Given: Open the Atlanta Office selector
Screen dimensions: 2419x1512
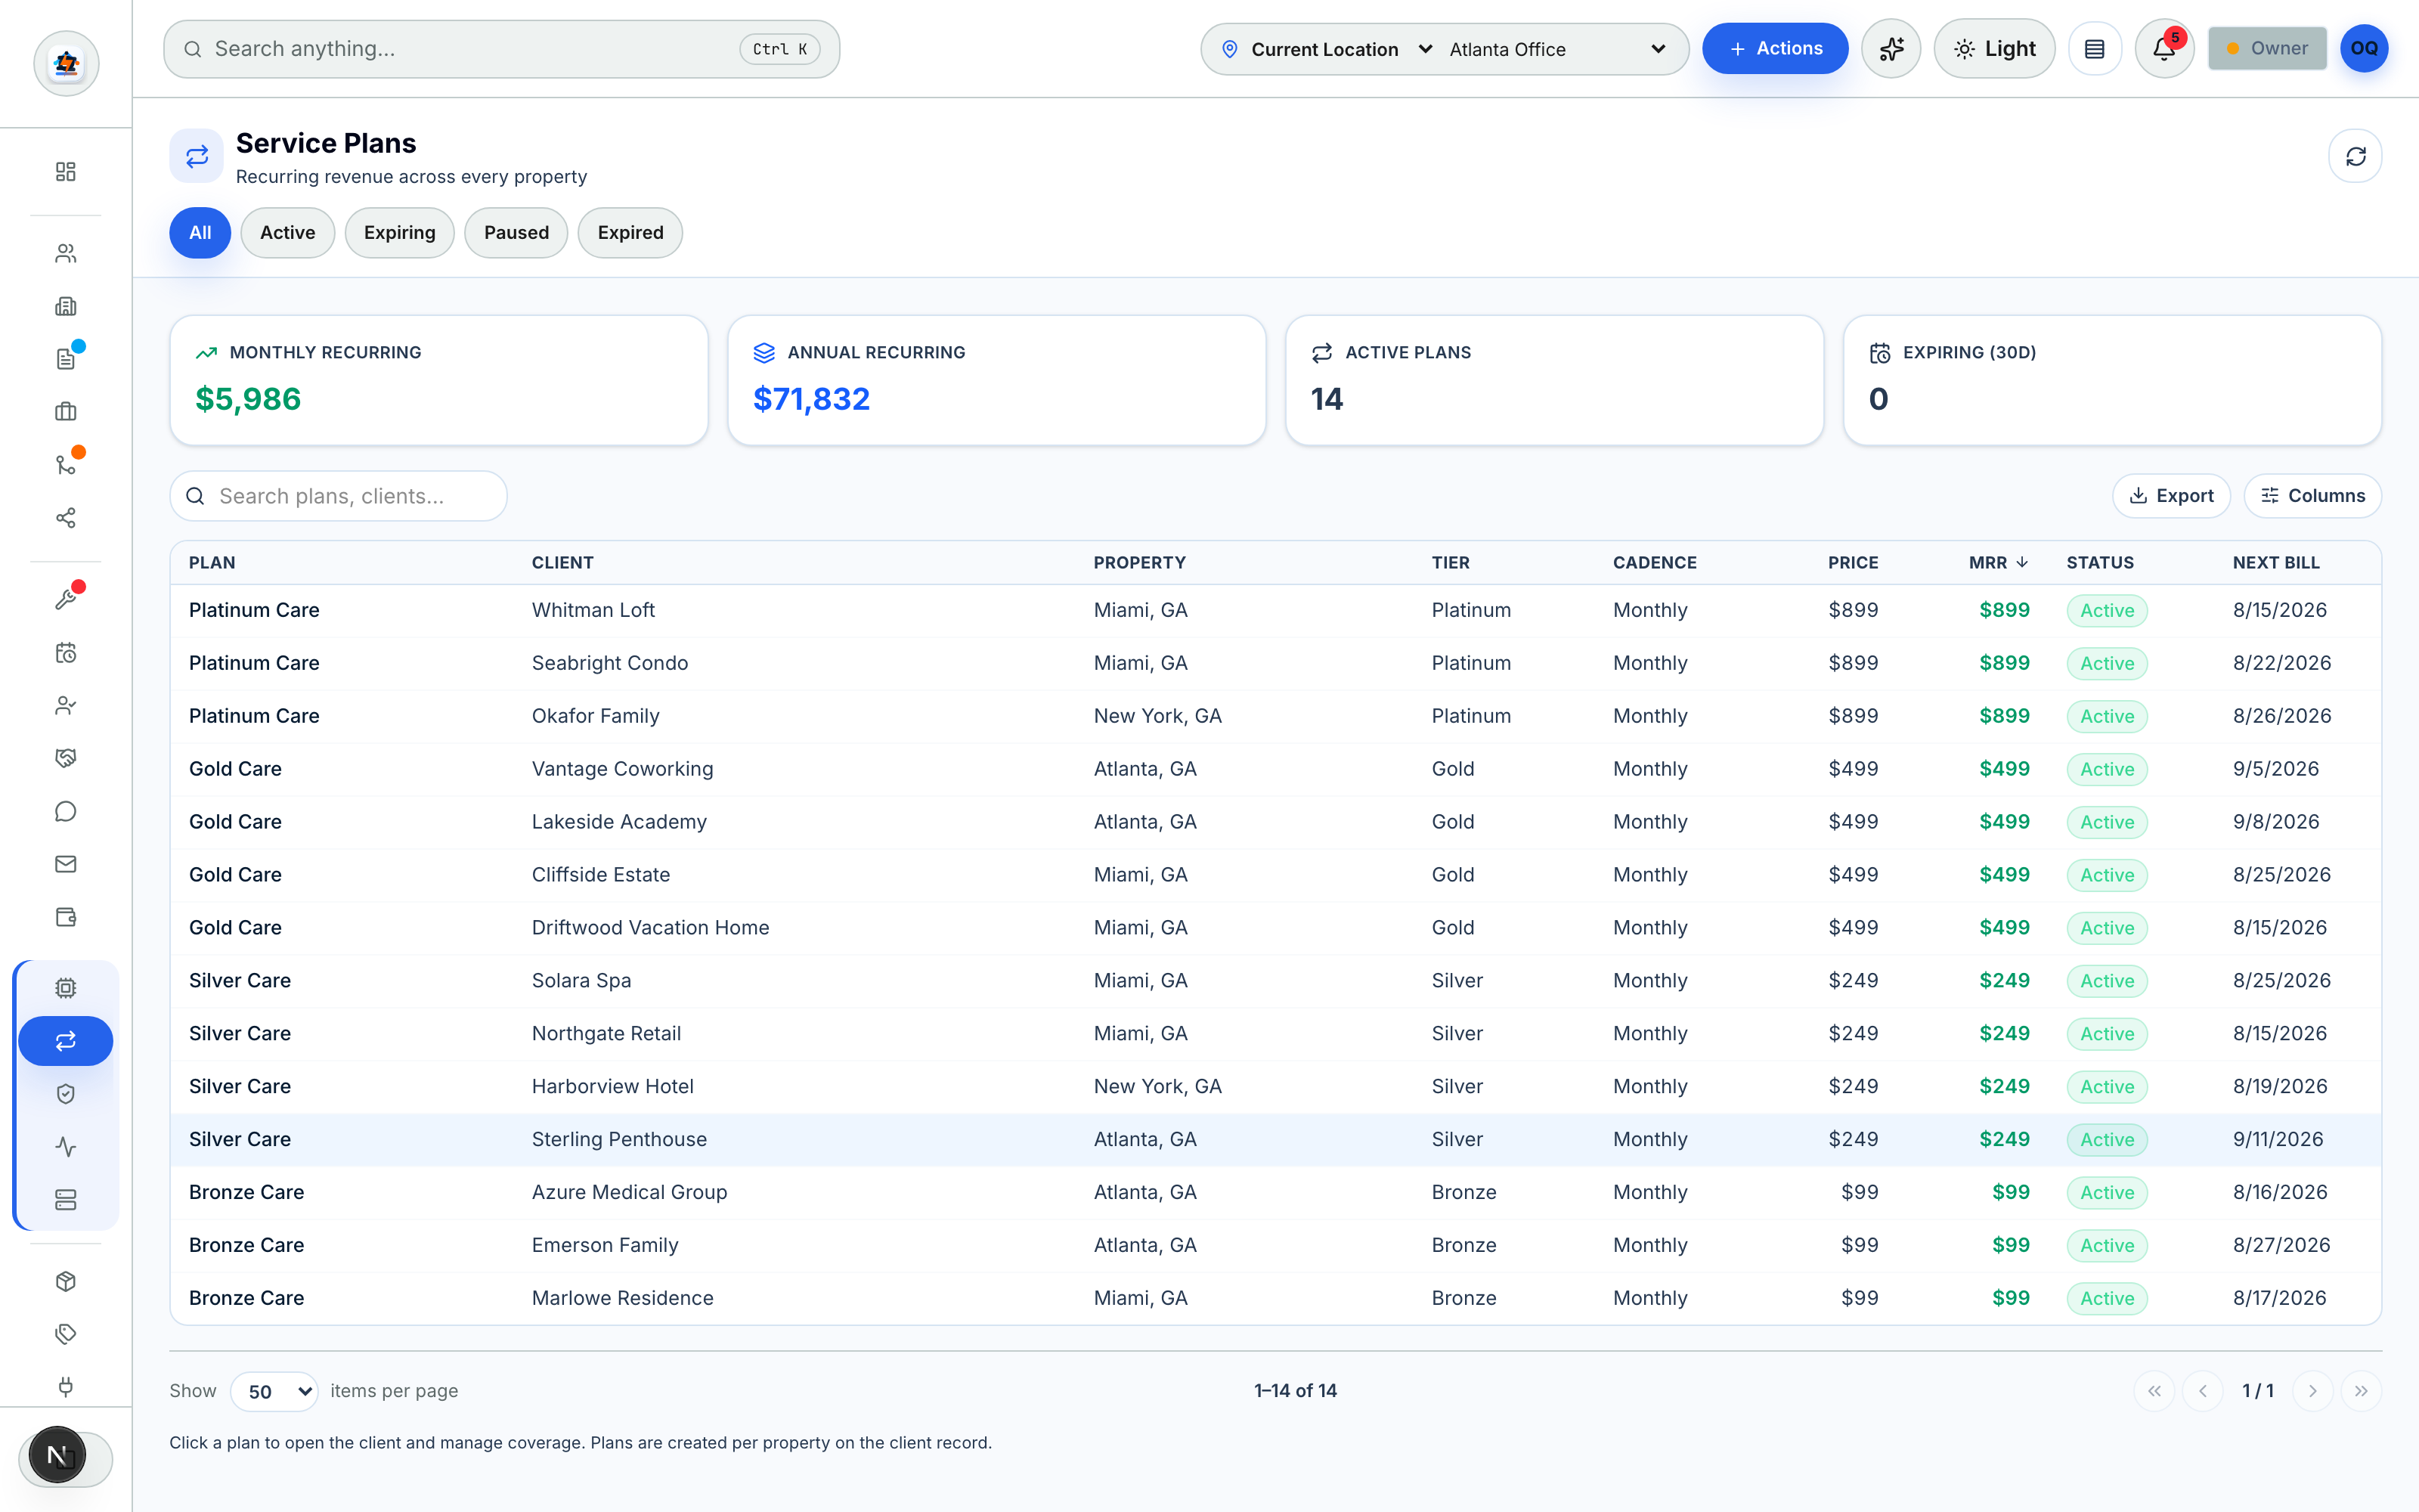Looking at the screenshot, I should [1557, 49].
